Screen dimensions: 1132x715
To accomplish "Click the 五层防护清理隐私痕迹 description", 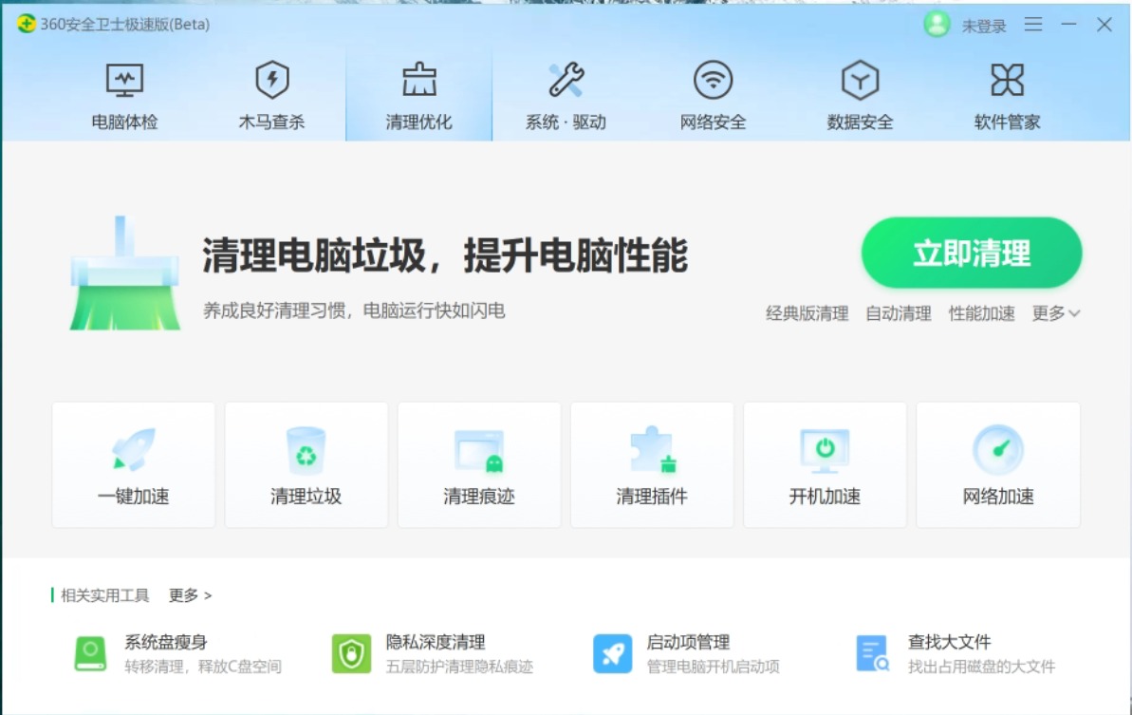I will click(x=459, y=667).
